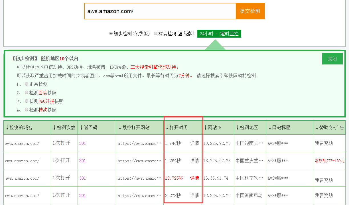349x205 pixels.
Task: Open 详情 link in 1.264秒 row
Action: pos(195,161)
